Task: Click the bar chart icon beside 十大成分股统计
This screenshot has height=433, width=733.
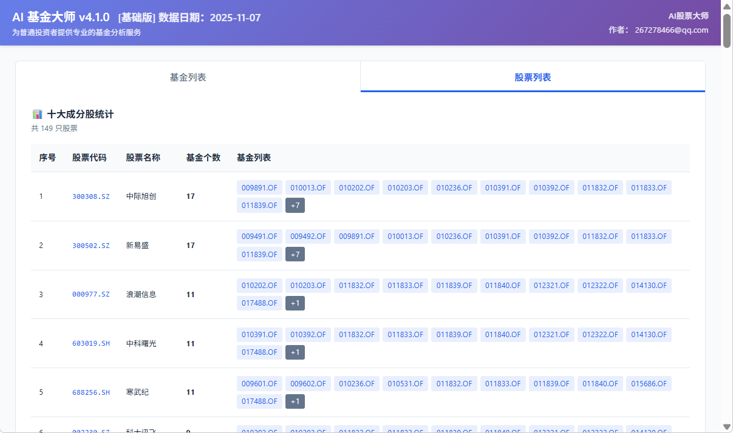Action: tap(36, 113)
